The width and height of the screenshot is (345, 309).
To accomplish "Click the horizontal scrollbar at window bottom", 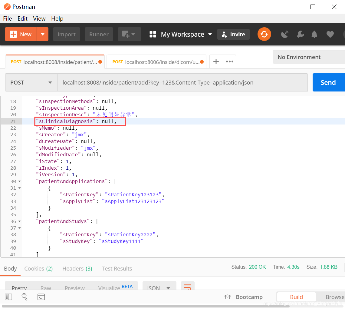I will (146, 306).
